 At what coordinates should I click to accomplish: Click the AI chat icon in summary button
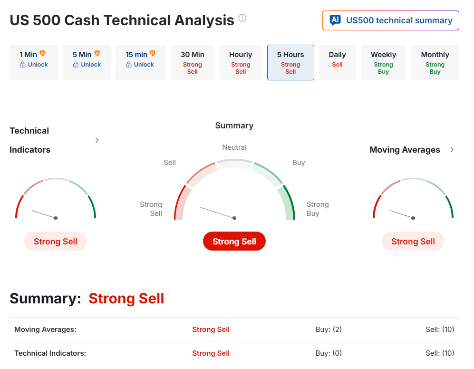(335, 20)
